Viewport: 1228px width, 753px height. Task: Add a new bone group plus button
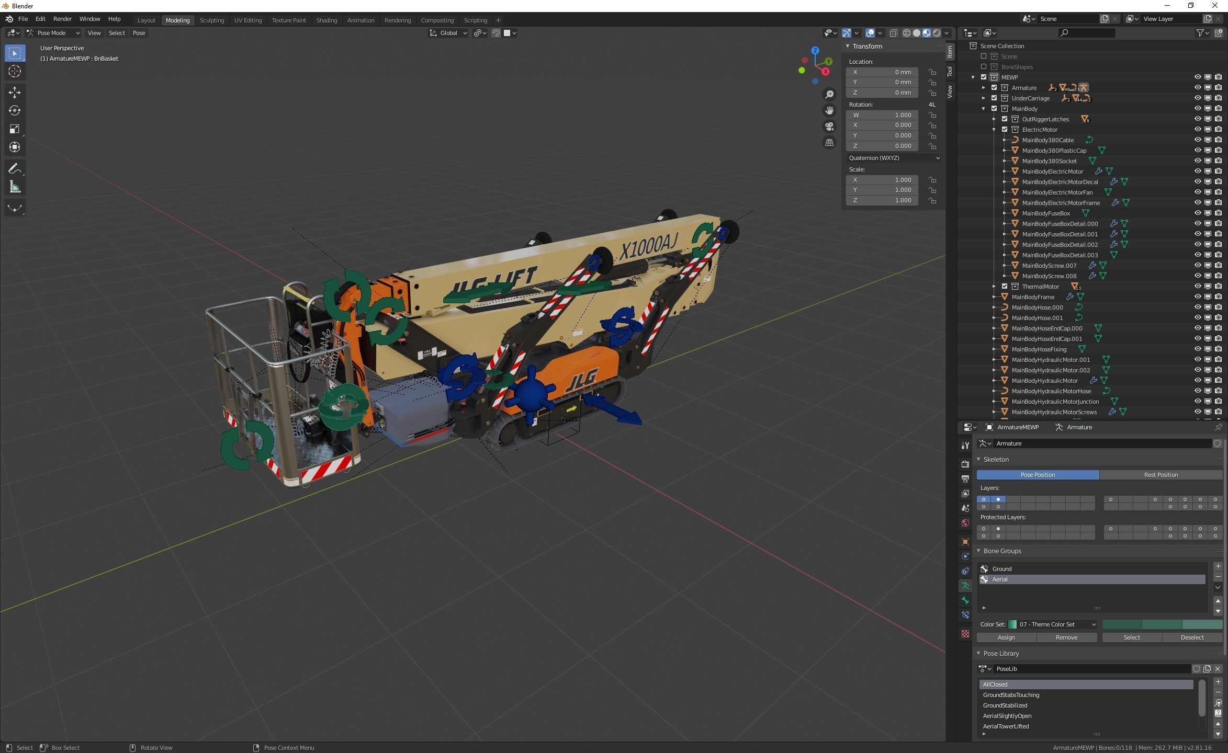click(1218, 566)
